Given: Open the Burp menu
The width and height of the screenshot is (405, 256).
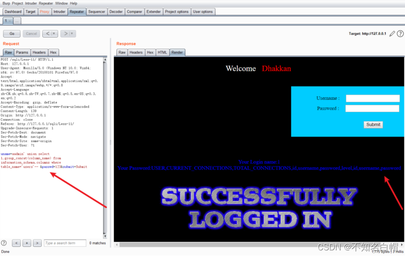Looking at the screenshot, I should [6, 3].
